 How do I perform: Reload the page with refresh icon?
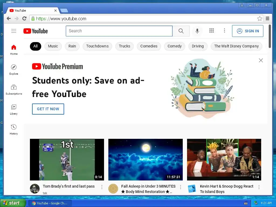24,19
